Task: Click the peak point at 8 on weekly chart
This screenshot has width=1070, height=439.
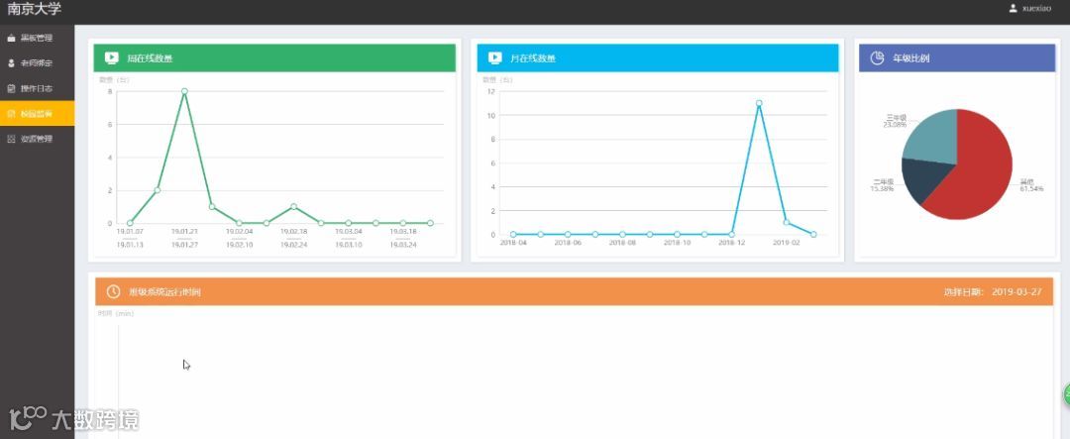Action: pyautogui.click(x=184, y=91)
